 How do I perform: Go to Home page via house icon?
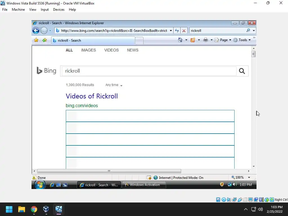coord(180,40)
